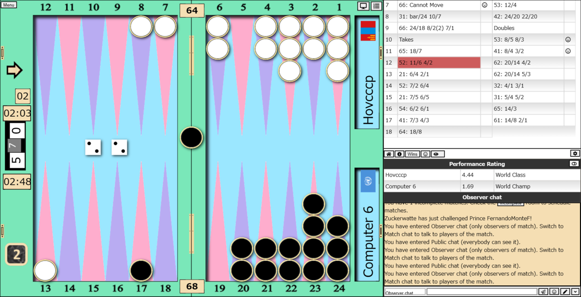
Task: Switch to the Wins view
Action: (412, 154)
